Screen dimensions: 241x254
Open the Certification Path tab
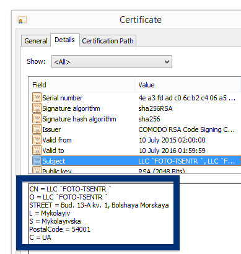(x=108, y=41)
